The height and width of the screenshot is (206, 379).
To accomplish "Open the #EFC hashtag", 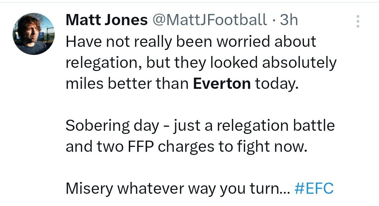I will pyautogui.click(x=314, y=189).
